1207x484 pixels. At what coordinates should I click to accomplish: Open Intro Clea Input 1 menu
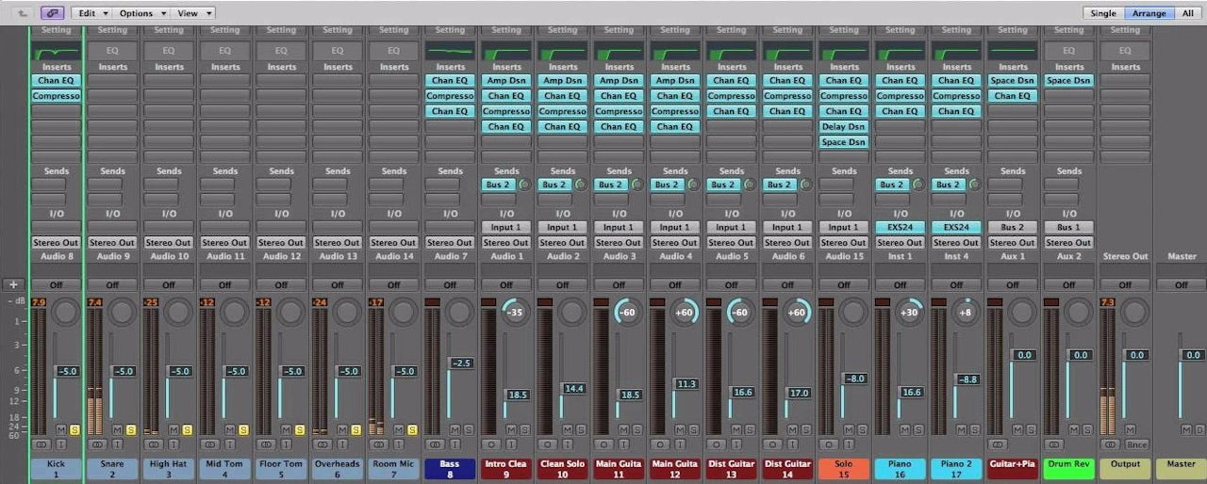505,227
